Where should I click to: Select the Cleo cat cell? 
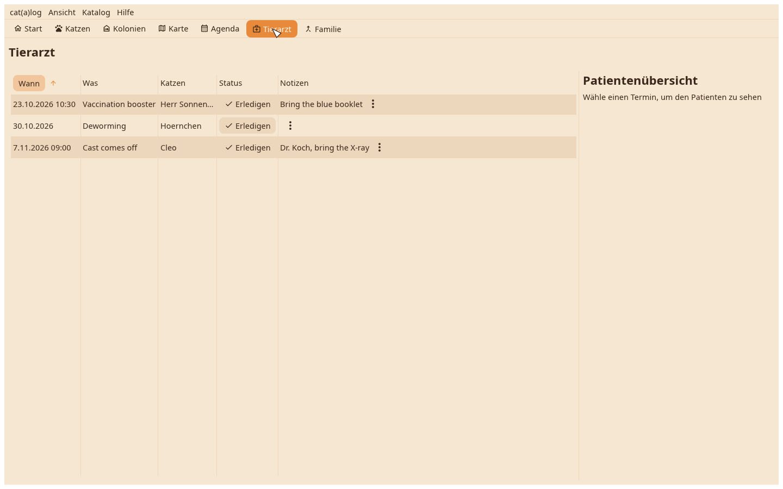click(169, 147)
